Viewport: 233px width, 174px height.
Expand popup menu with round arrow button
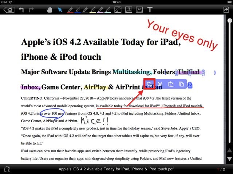[x=190, y=84]
